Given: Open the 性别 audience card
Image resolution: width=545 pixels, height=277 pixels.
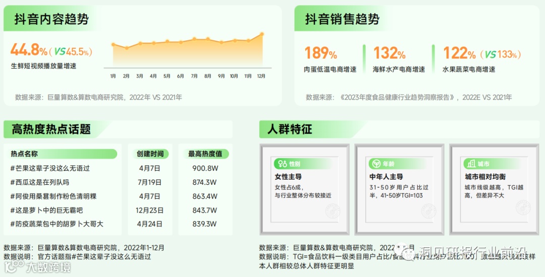Looking at the screenshot, I should (304, 190).
